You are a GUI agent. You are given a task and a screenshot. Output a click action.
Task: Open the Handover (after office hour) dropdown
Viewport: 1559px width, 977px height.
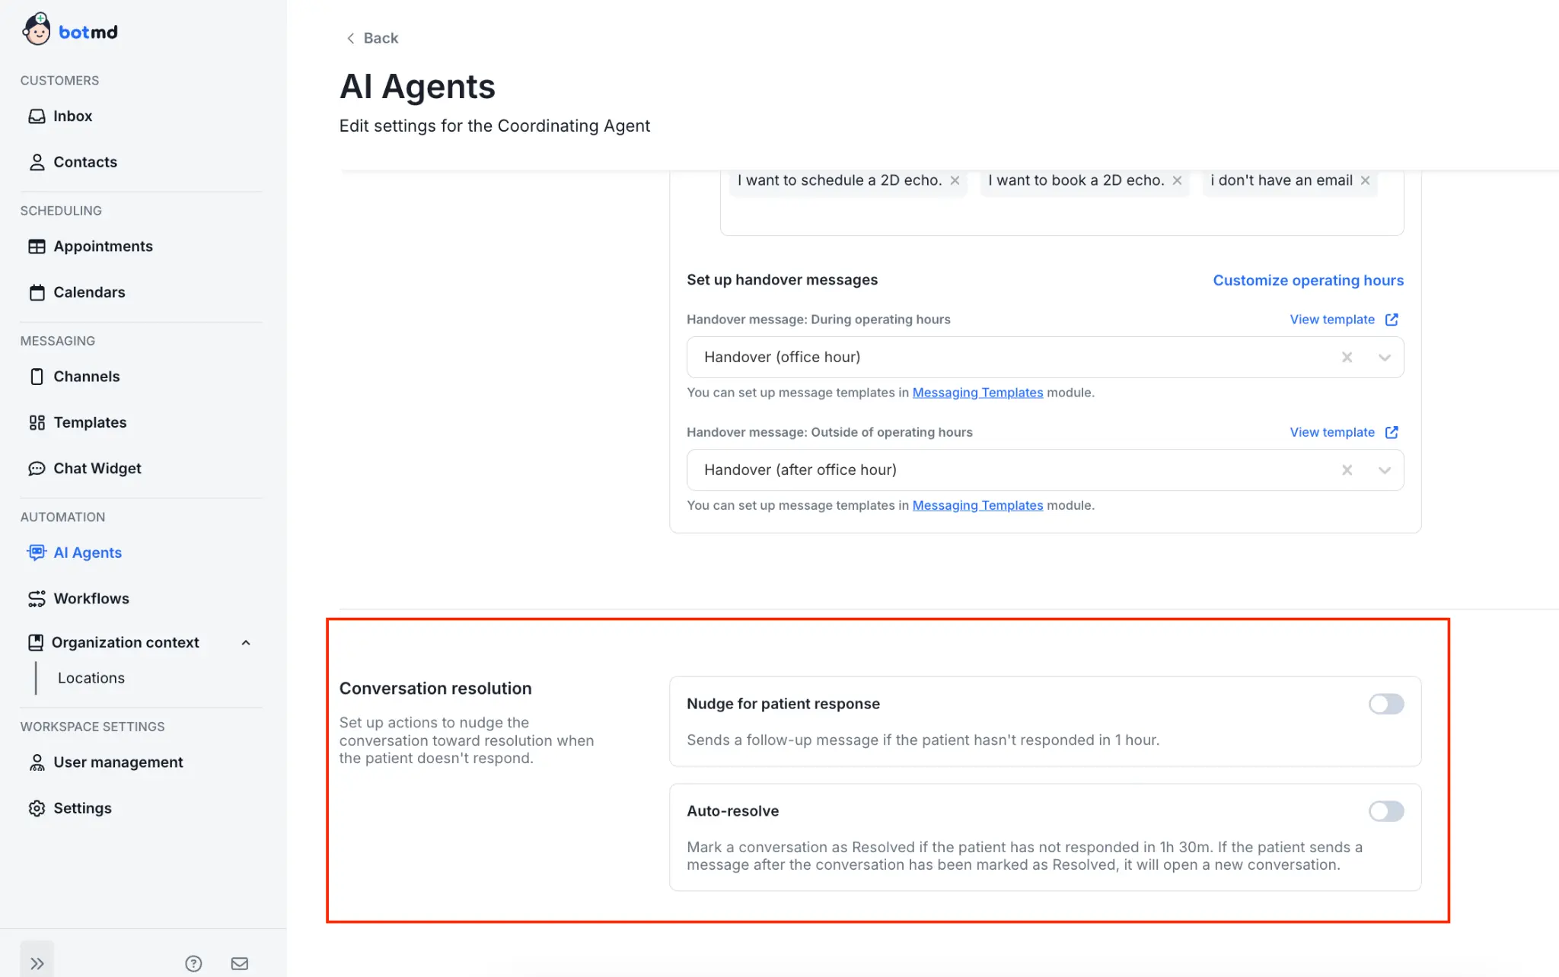coord(1383,469)
